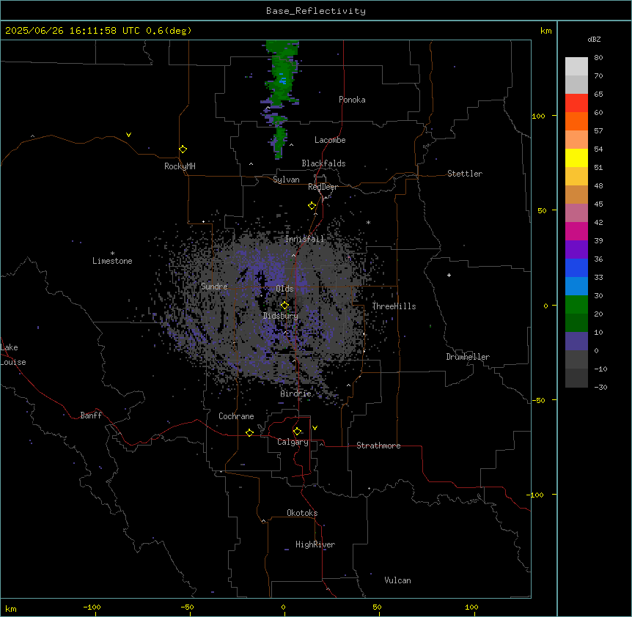Image resolution: width=632 pixels, height=617 pixels.
Task: Click the ThreeHills label
Action: click(394, 306)
